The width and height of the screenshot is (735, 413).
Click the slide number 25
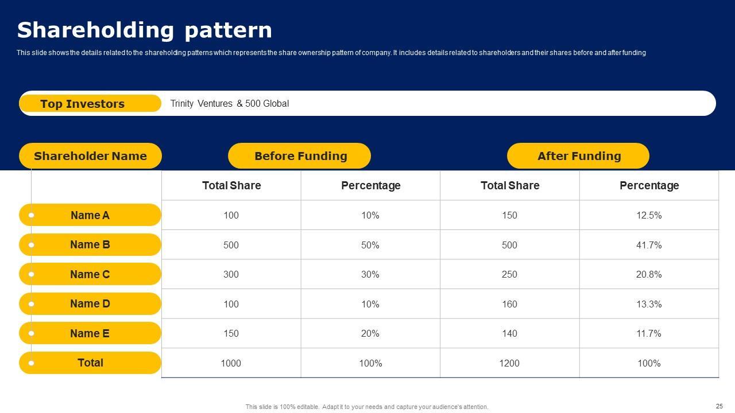(x=719, y=406)
